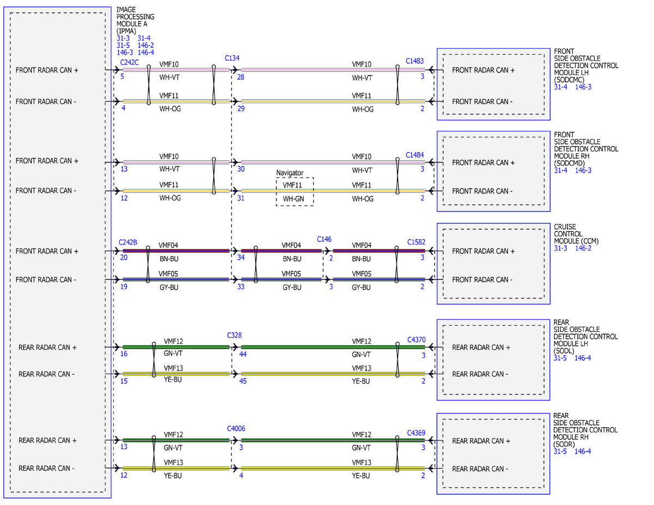The width and height of the screenshot is (654, 505).
Task: Open the C4369 connector reference
Action: click(x=416, y=434)
